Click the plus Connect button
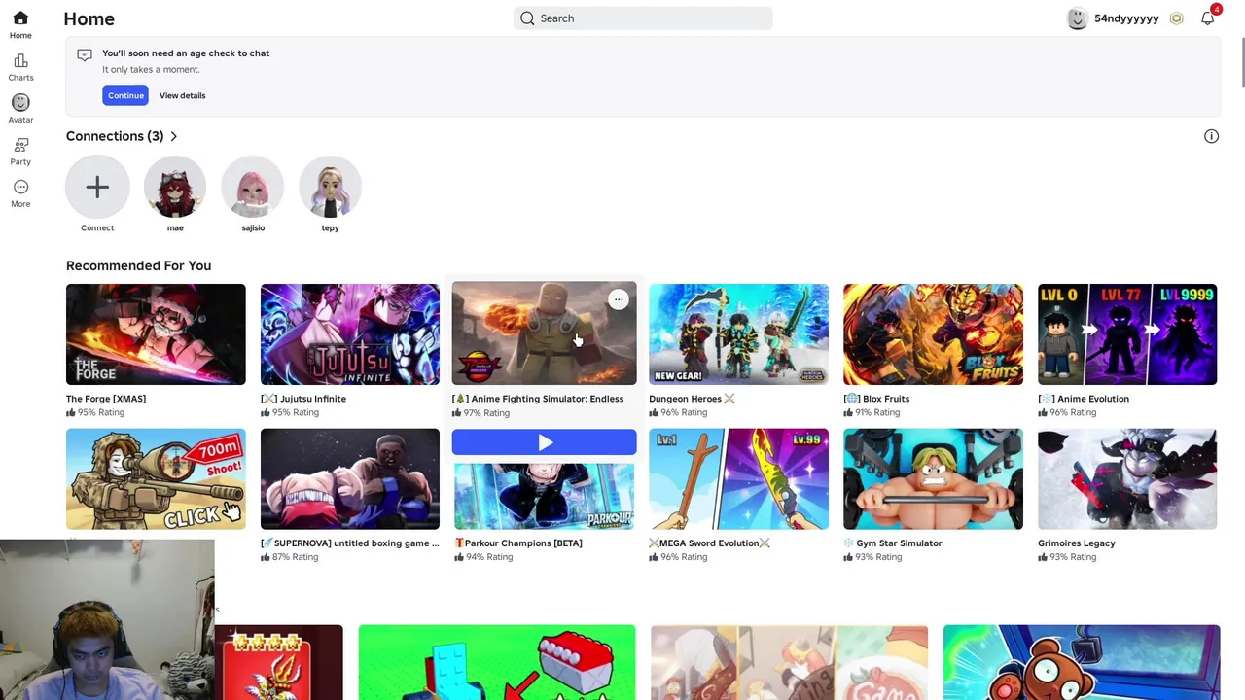This screenshot has height=700, width=1245. (x=97, y=187)
